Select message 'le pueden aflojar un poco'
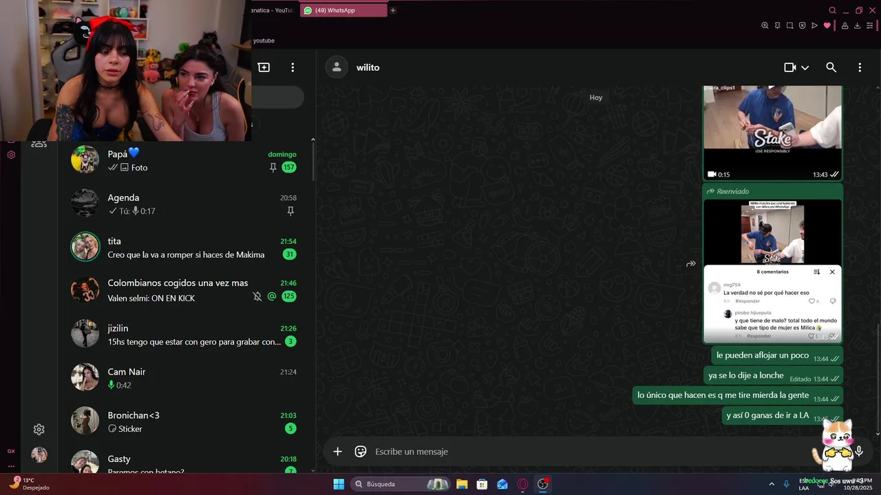 (x=776, y=356)
